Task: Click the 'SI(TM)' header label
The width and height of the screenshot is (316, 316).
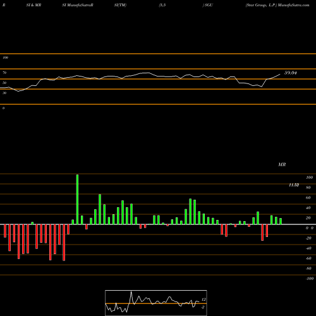Action: click(x=120, y=5)
